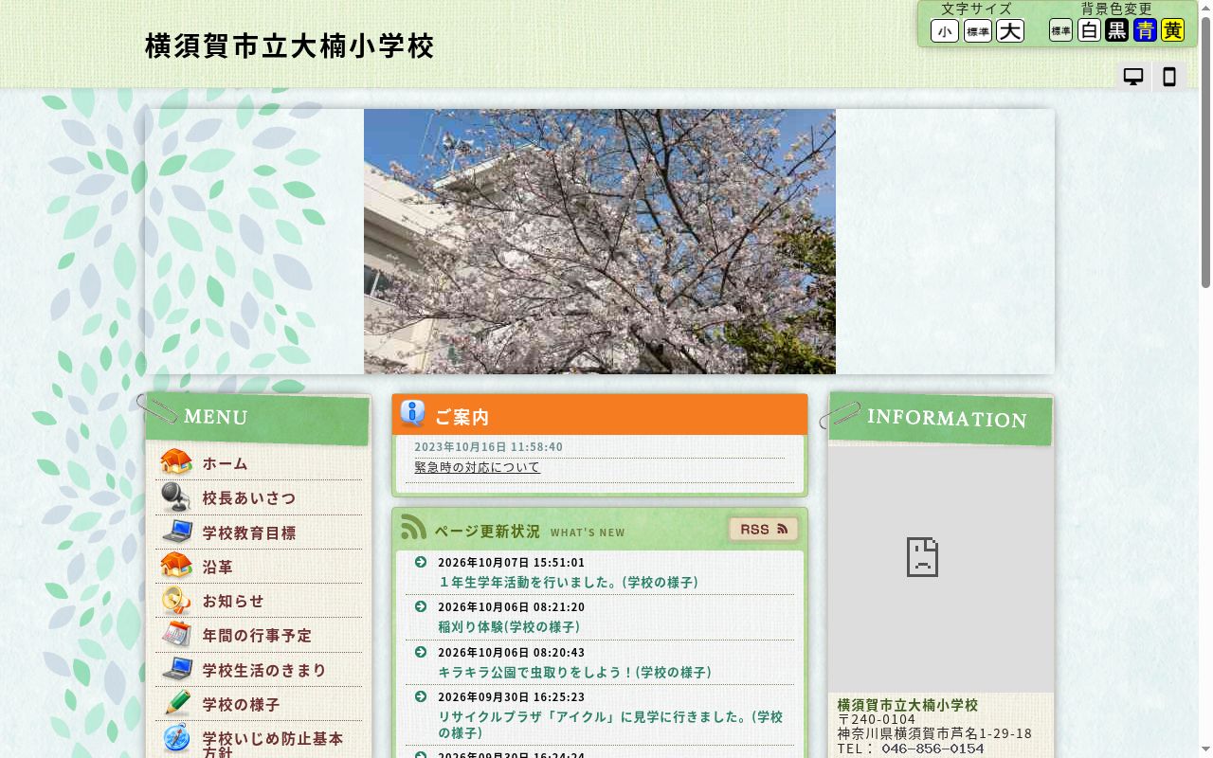Click microphone icon beside 校長あいさつ
Screen dimensions: 1213x758
[x=176, y=496]
